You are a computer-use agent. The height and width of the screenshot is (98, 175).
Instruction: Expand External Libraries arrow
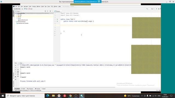click(15, 22)
